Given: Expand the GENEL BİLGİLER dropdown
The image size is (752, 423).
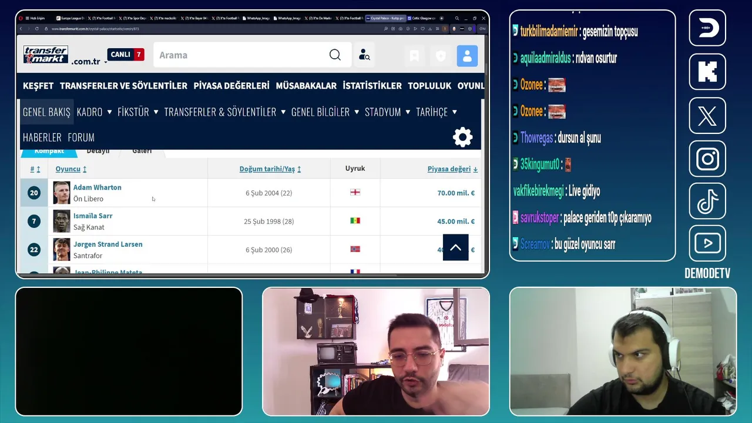Looking at the screenshot, I should pyautogui.click(x=325, y=112).
